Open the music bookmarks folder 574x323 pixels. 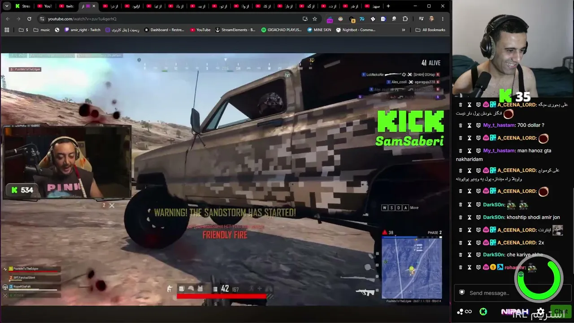coord(42,30)
